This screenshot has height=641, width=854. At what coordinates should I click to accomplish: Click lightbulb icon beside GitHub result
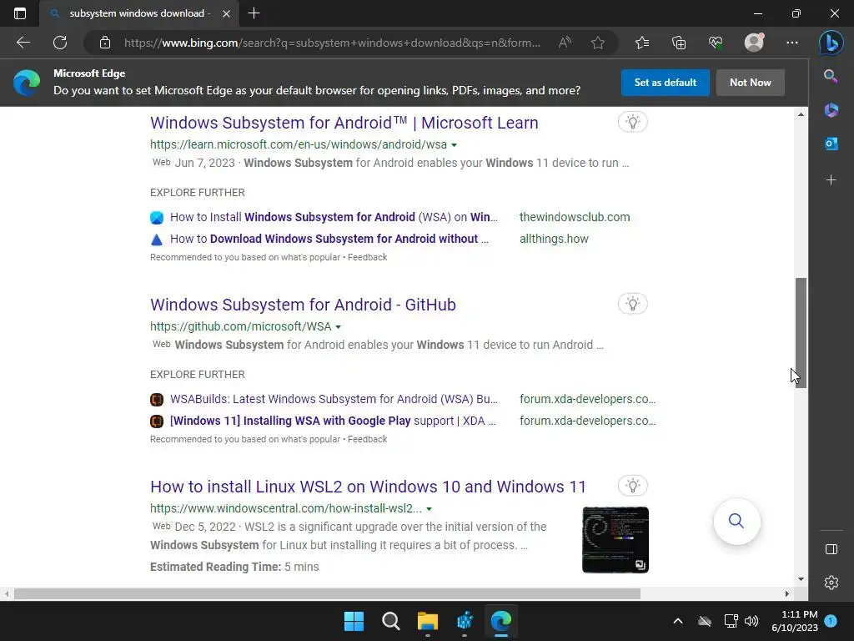coord(632,304)
